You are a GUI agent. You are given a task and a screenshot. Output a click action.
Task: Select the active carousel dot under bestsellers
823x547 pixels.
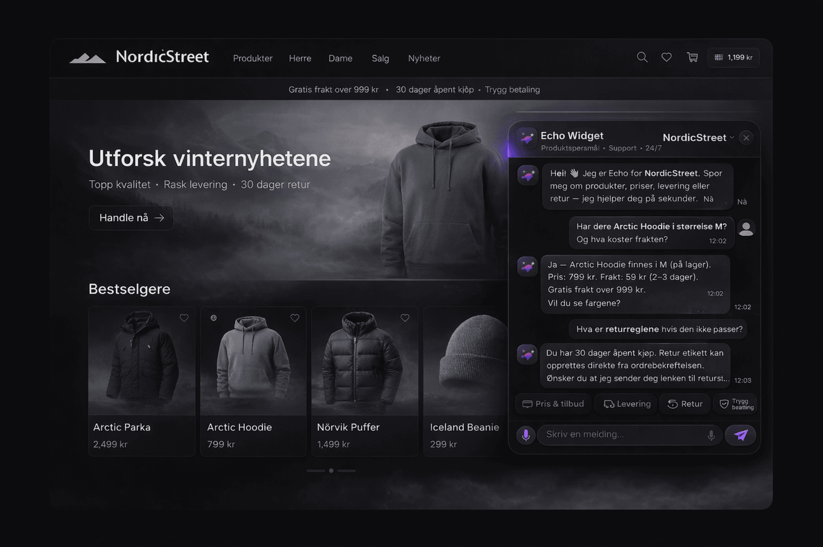331,471
